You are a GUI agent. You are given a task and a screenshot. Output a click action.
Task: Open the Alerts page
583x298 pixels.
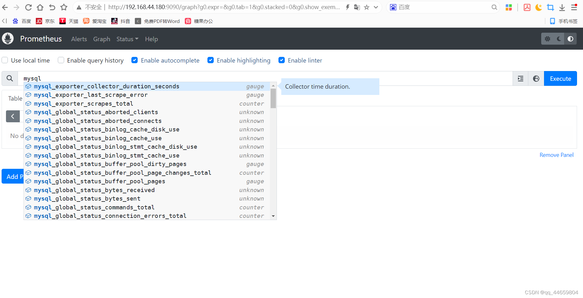click(79, 39)
